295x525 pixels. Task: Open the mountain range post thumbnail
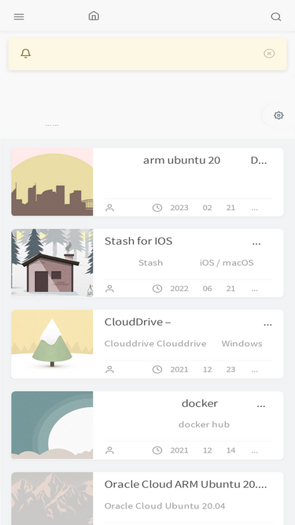52,498
